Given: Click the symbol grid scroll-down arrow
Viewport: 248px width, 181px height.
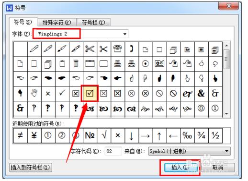Looking at the screenshot, I should 226,114.
